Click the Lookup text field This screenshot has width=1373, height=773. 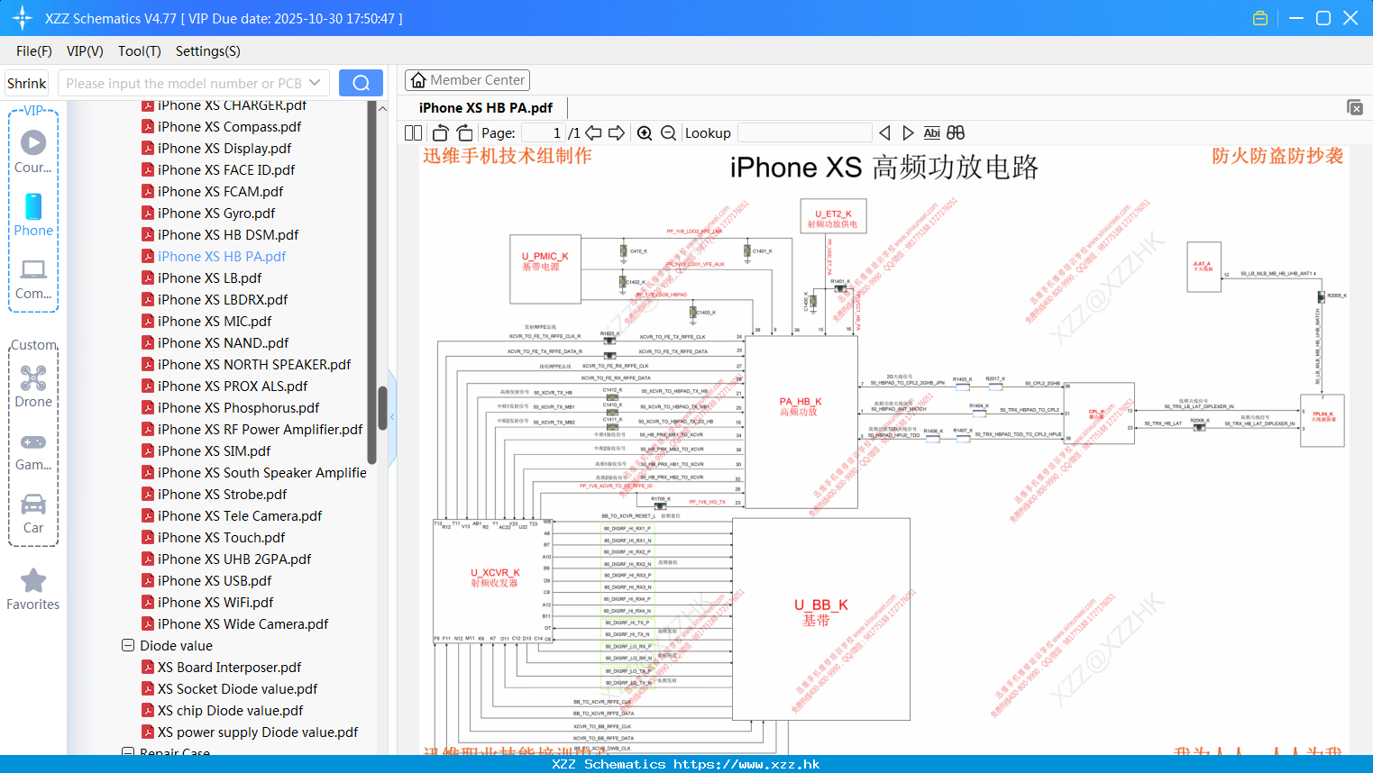click(804, 132)
